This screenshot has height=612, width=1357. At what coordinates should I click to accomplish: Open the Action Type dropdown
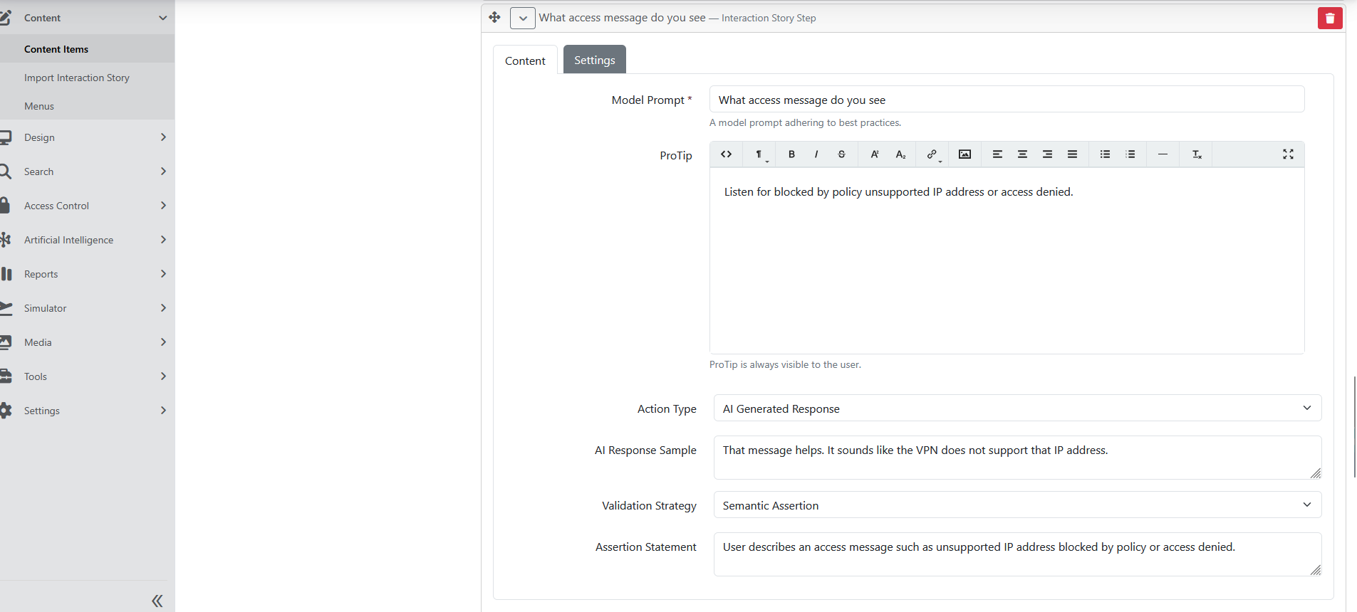[1017, 408]
